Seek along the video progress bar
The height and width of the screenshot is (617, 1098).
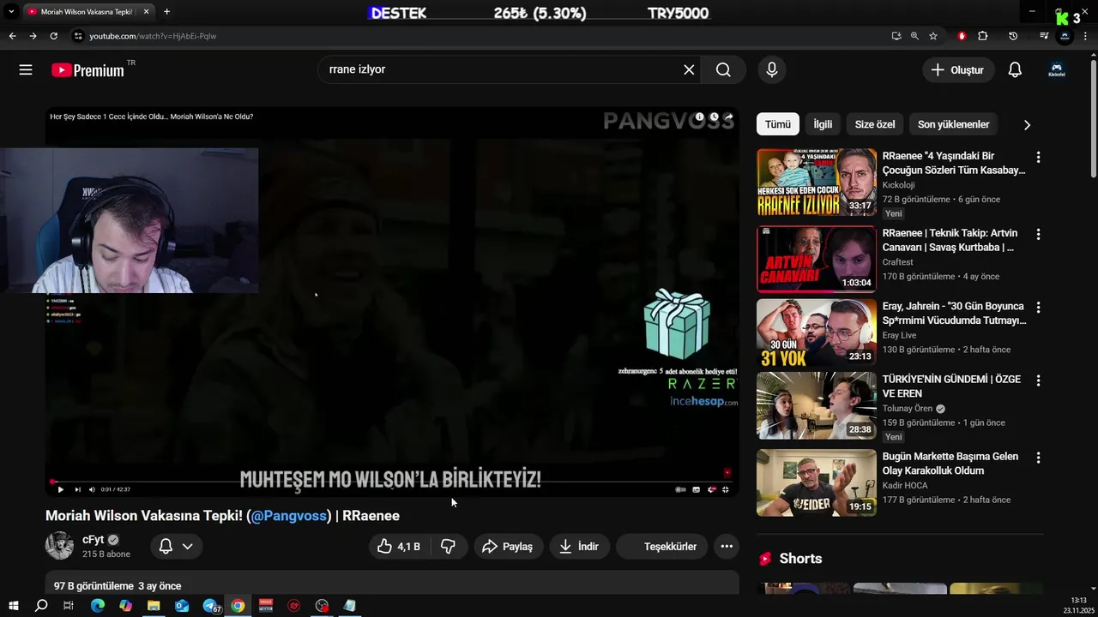point(390,482)
